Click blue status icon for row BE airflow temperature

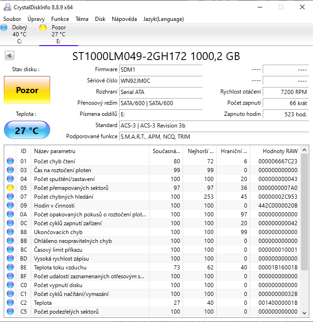tap(10, 268)
